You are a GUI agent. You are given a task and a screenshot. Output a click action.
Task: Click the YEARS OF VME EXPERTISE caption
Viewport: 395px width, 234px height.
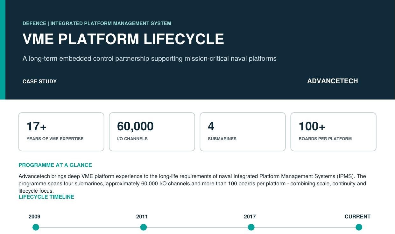(x=55, y=139)
